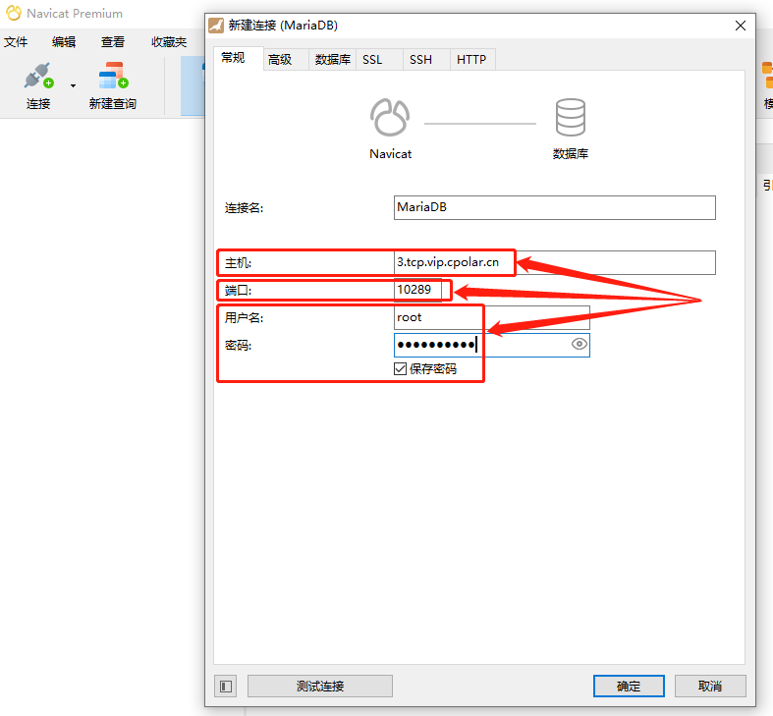Confirm with the OK button (确定)
The width and height of the screenshot is (773, 716).
pos(629,686)
